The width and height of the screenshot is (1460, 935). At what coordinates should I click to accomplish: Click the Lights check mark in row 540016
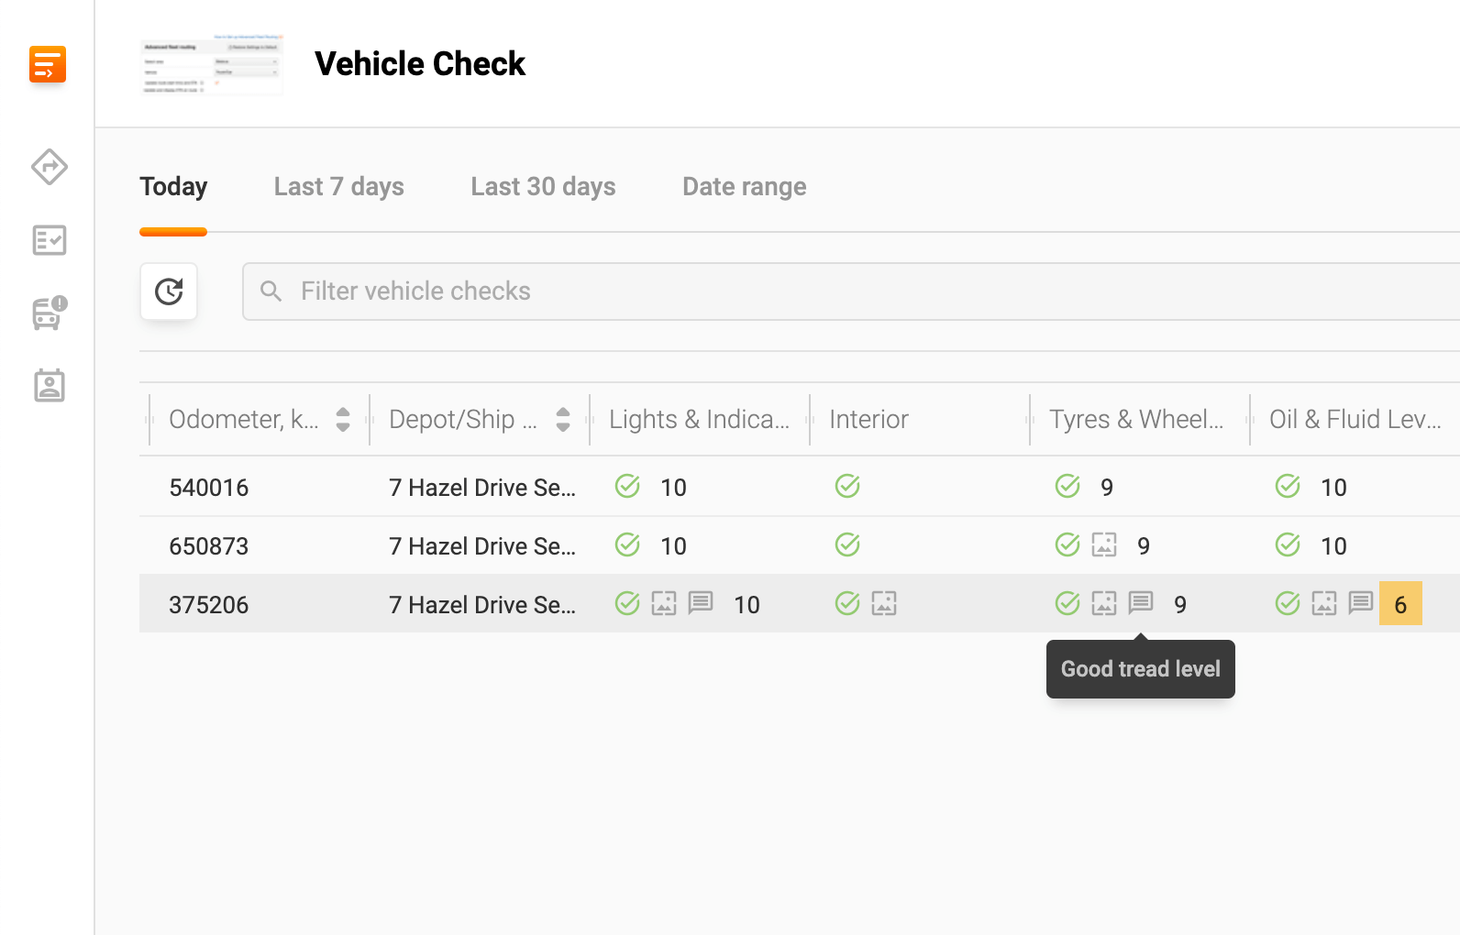[x=627, y=486]
